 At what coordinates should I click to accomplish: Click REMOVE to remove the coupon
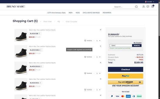click(137, 45)
